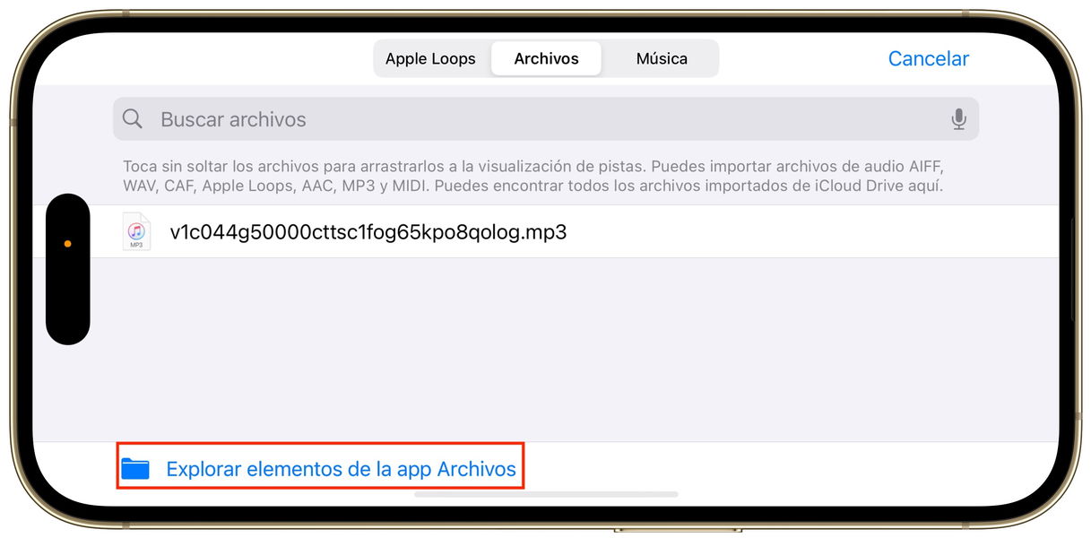Tap the orange microphone indicator dot

click(x=67, y=244)
